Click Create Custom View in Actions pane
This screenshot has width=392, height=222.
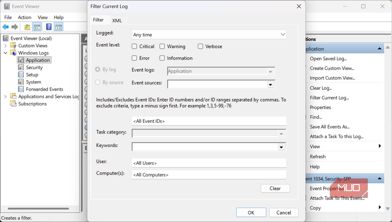332,68
